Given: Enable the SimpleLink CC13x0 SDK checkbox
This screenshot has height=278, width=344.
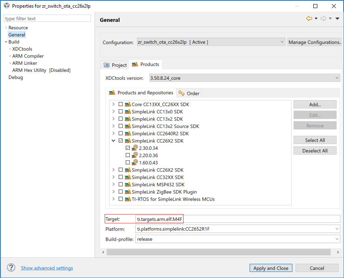Looking at the screenshot, I should tap(120, 112).
